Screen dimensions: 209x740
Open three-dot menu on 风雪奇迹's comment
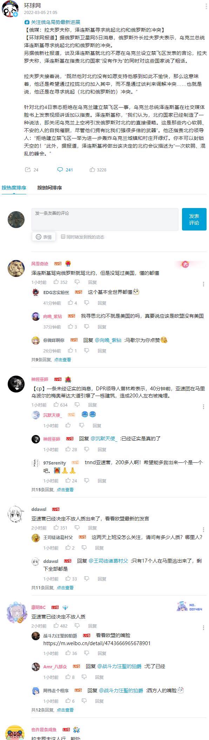[204, 284]
